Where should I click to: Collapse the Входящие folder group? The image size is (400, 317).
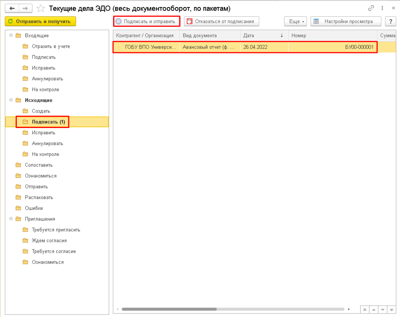(x=10, y=36)
